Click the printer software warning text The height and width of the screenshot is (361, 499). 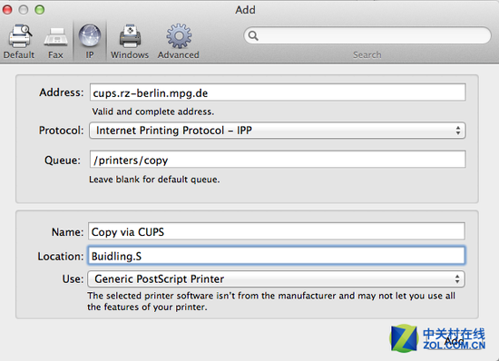click(x=271, y=301)
